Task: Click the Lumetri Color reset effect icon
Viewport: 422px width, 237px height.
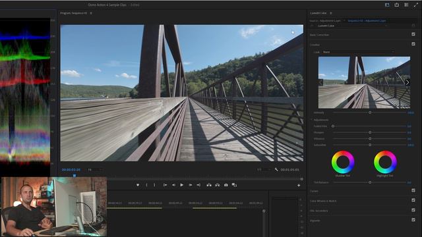Action: (413, 26)
